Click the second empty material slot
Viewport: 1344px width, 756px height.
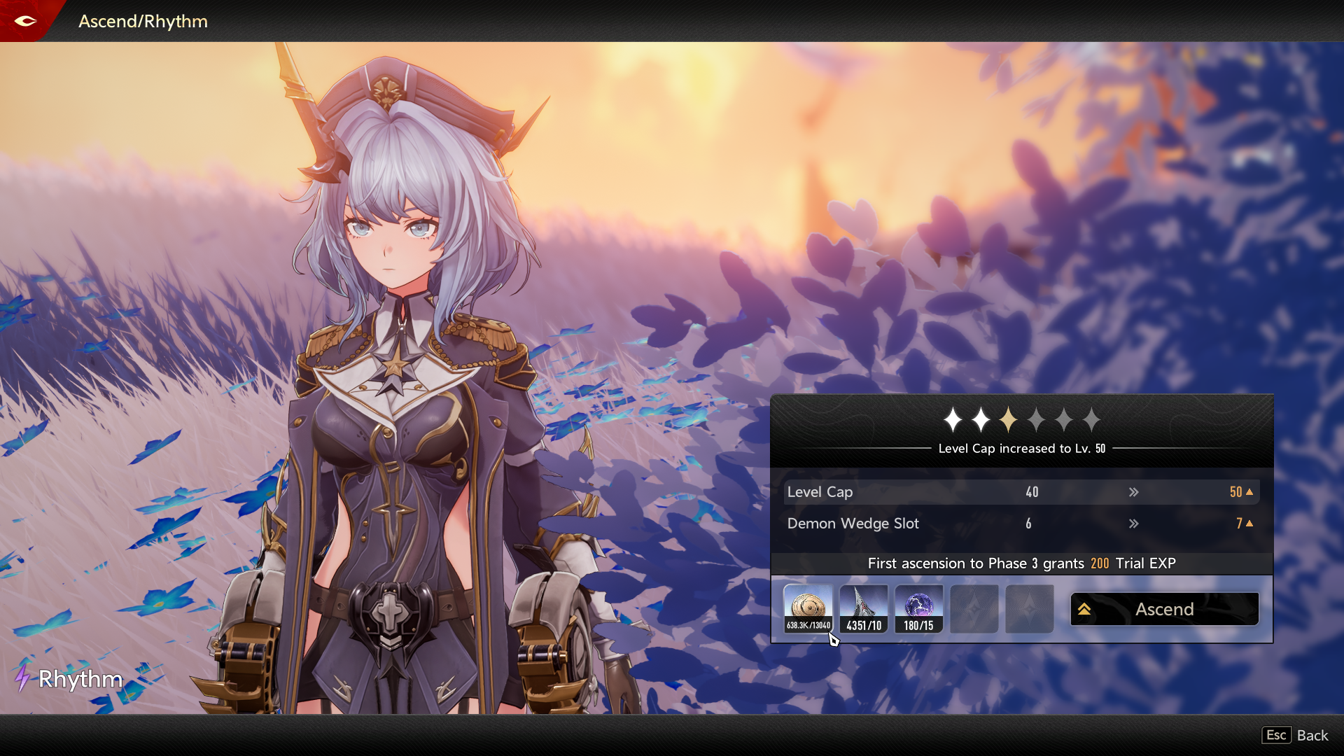coord(1029,609)
